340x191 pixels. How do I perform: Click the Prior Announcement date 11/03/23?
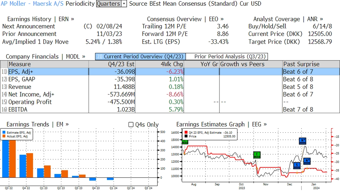click(109, 34)
